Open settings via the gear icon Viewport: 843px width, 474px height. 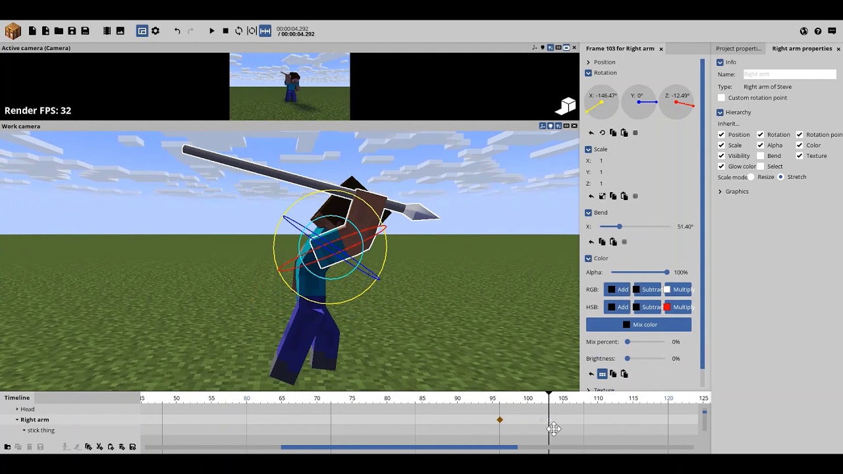coord(155,31)
